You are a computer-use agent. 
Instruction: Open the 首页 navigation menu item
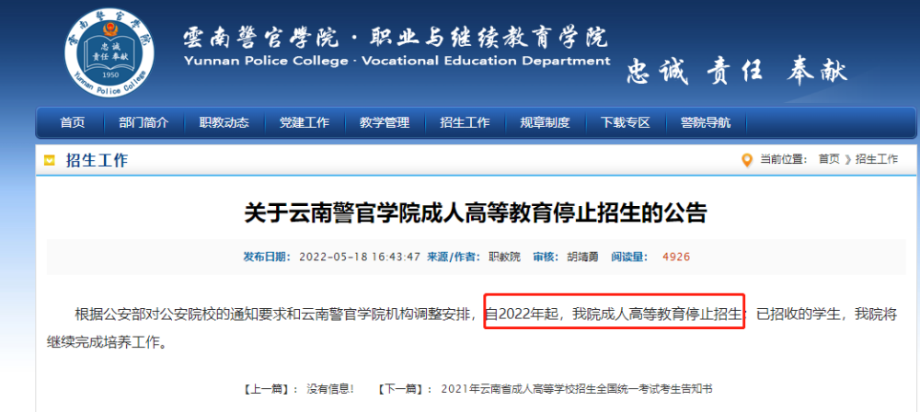tap(72, 122)
